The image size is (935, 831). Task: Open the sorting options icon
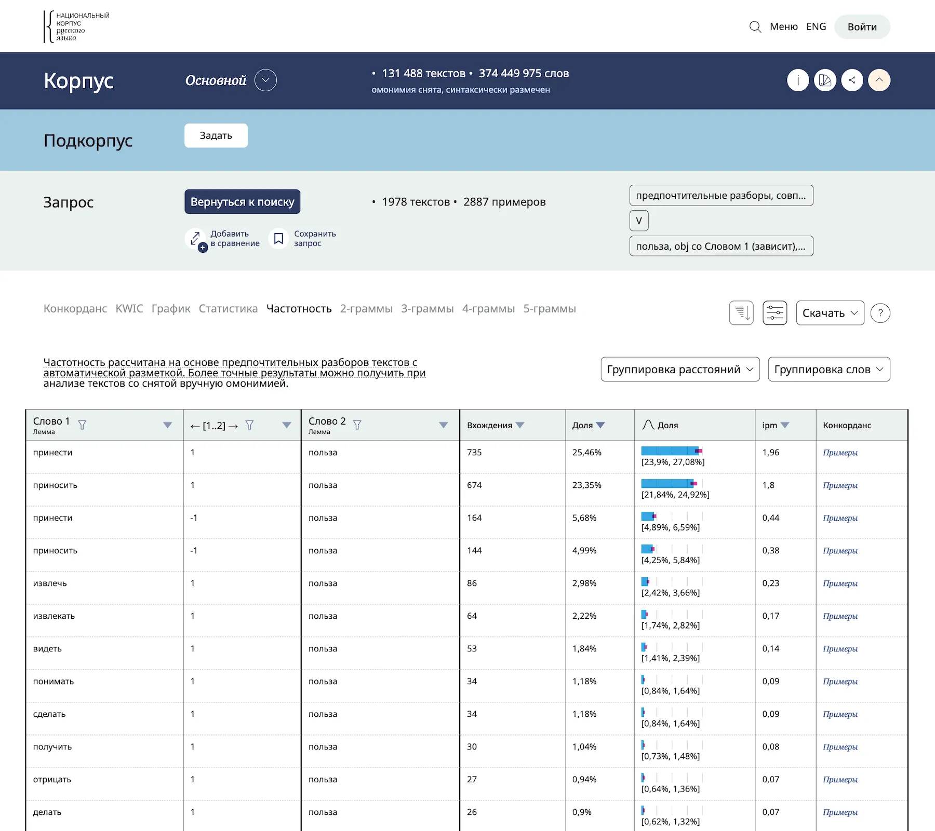click(741, 313)
